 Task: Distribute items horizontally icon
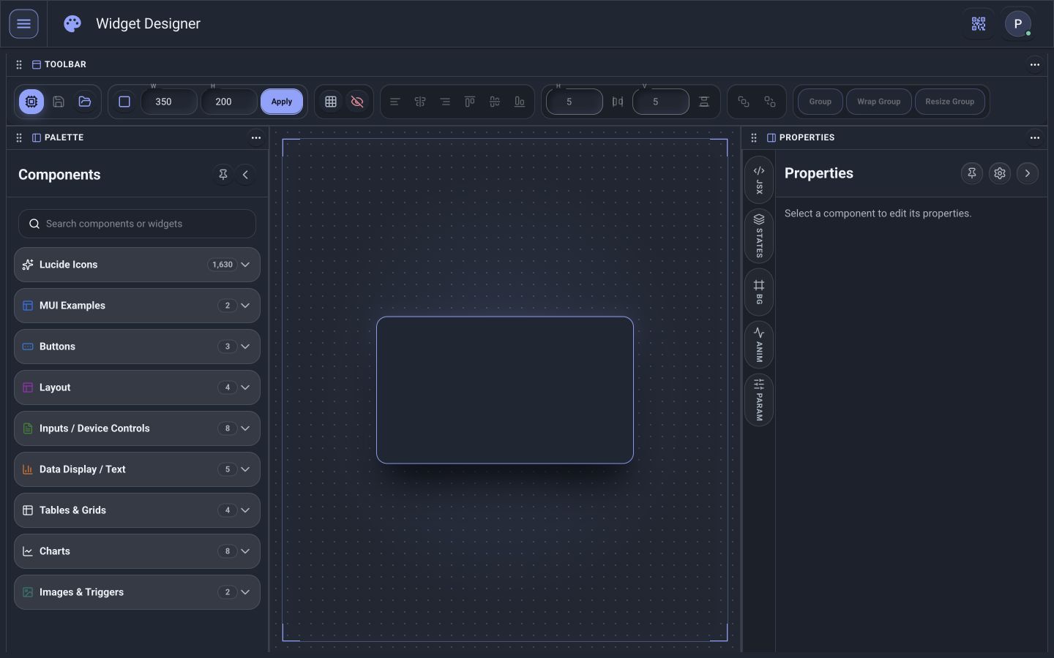(x=618, y=102)
